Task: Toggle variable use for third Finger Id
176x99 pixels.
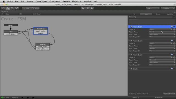Action: point(174,57)
